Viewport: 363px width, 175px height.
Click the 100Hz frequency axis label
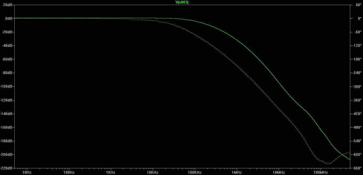[x=69, y=173]
